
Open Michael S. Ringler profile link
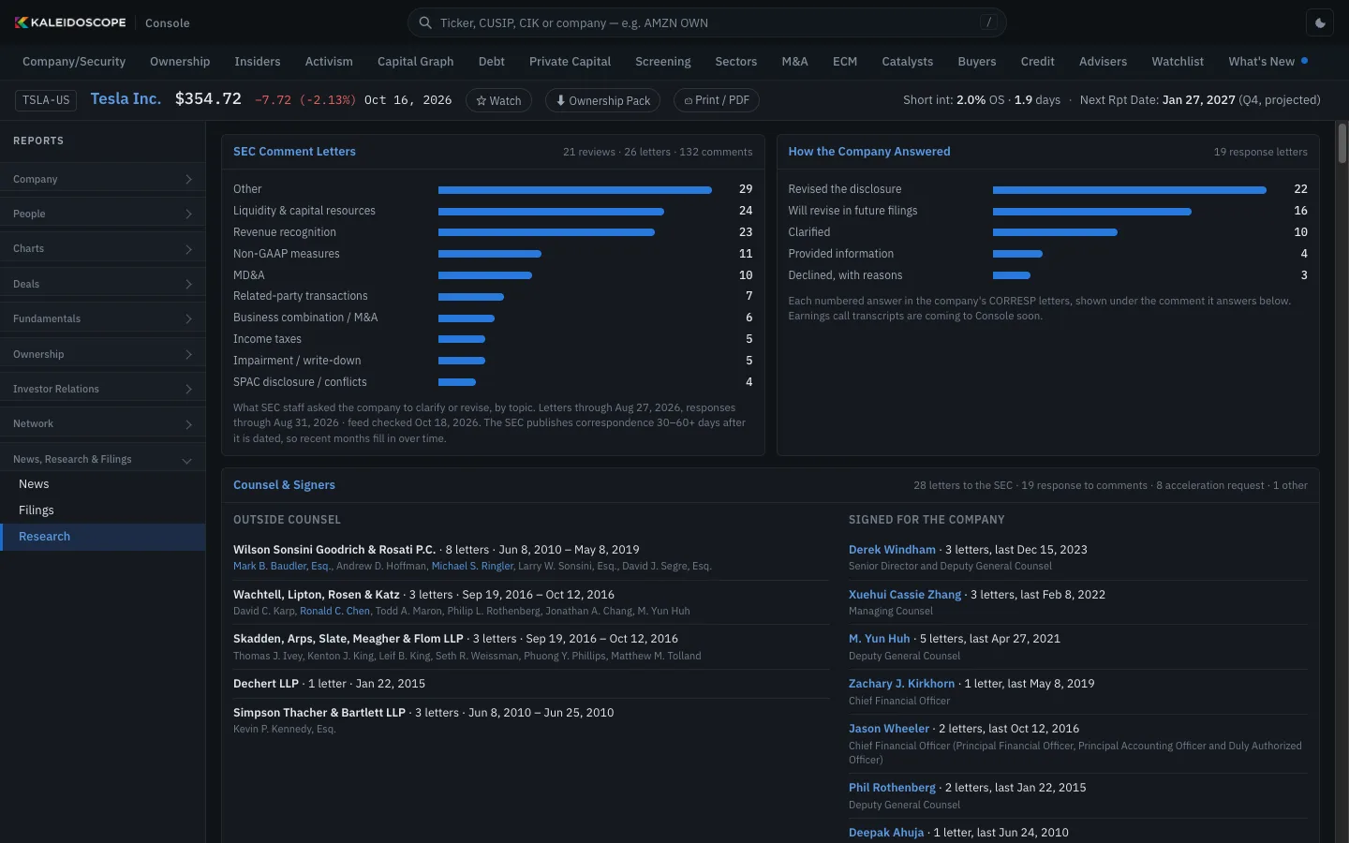point(472,566)
